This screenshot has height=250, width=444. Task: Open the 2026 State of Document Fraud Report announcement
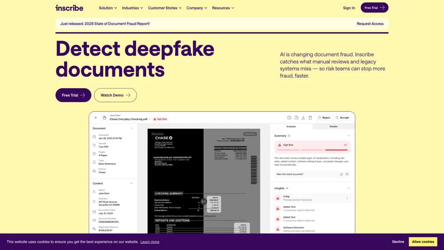click(105, 24)
